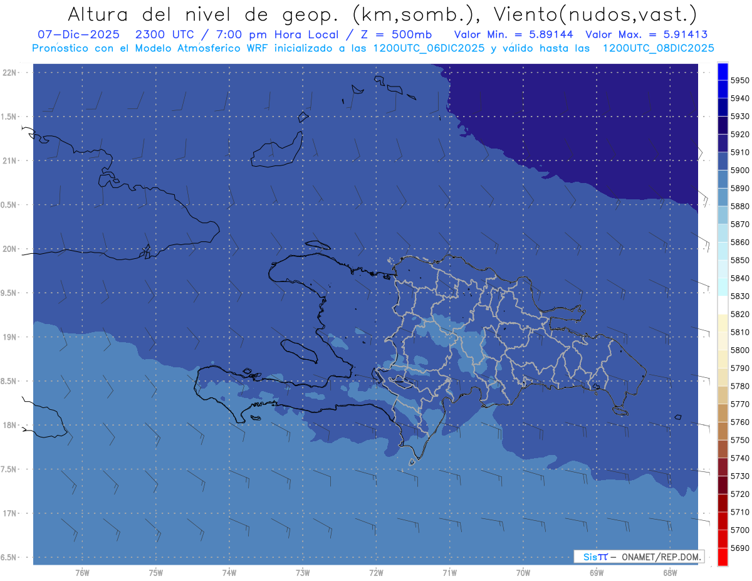The height and width of the screenshot is (581, 752).
Task: Click the '1.5N' latitude label
Action: click(x=9, y=117)
